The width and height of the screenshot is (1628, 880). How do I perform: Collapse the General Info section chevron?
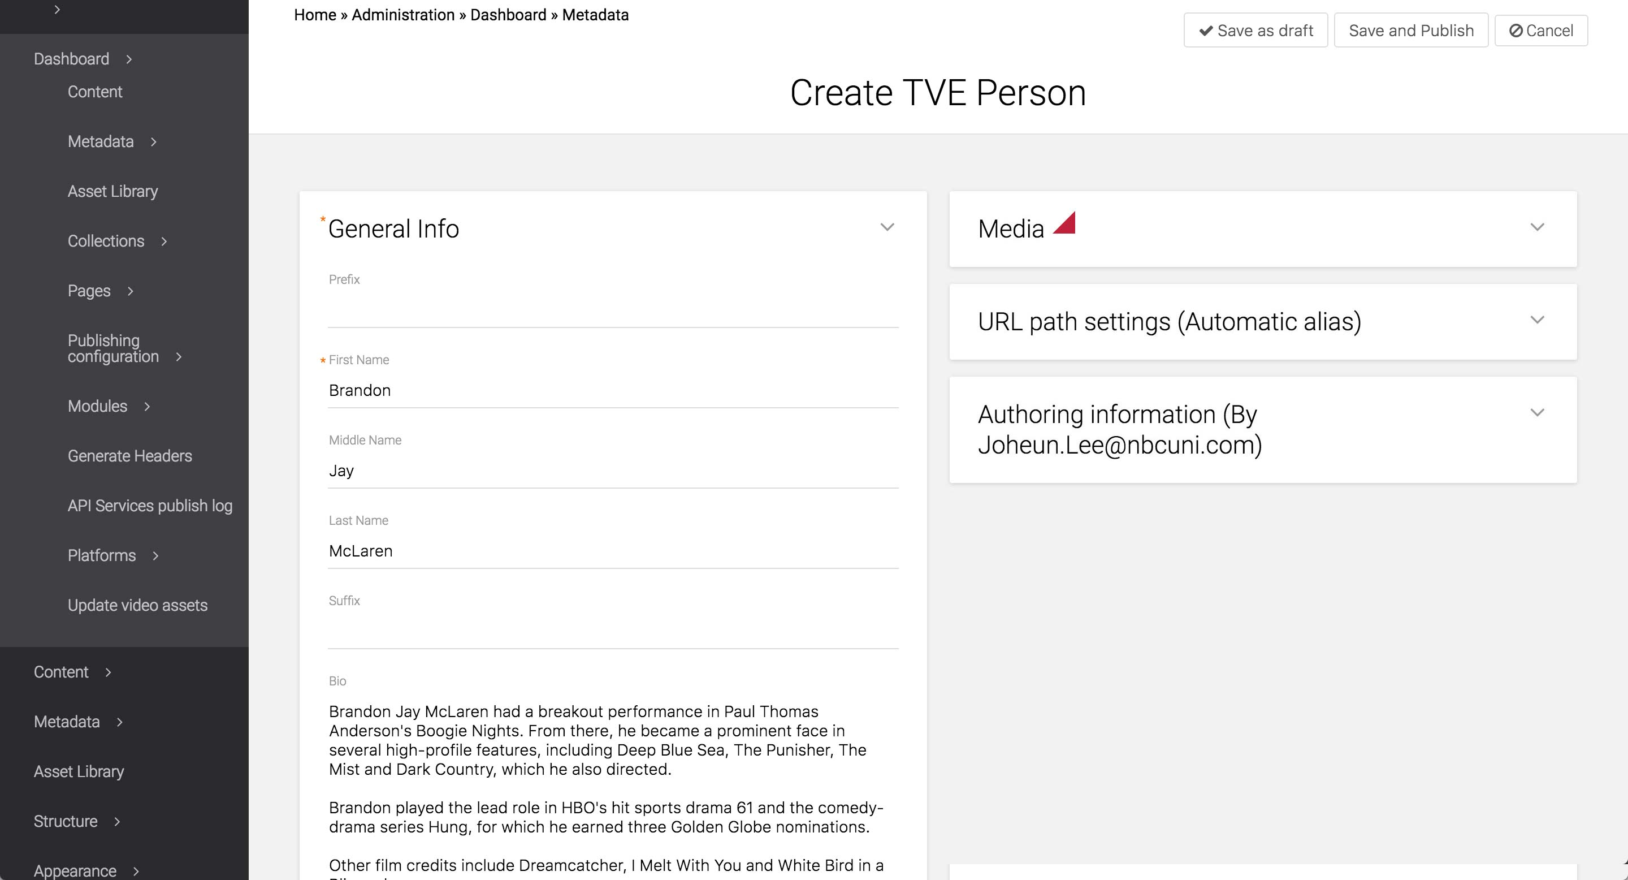point(887,227)
